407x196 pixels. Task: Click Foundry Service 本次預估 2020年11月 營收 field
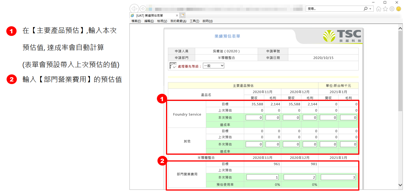254,118
